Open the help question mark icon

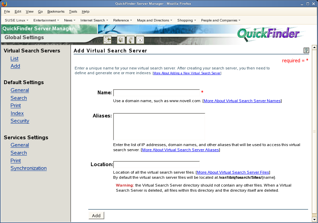click(x=306, y=50)
